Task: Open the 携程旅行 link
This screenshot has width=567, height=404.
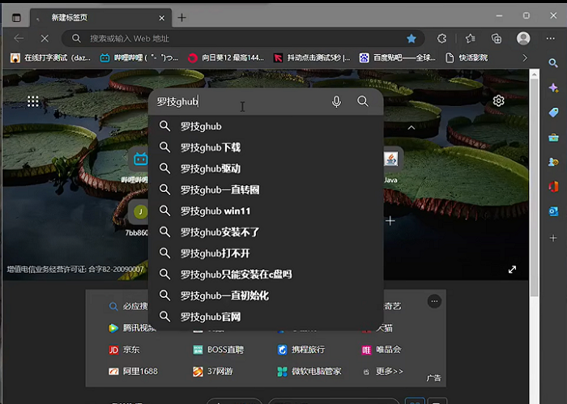Action: click(x=301, y=350)
